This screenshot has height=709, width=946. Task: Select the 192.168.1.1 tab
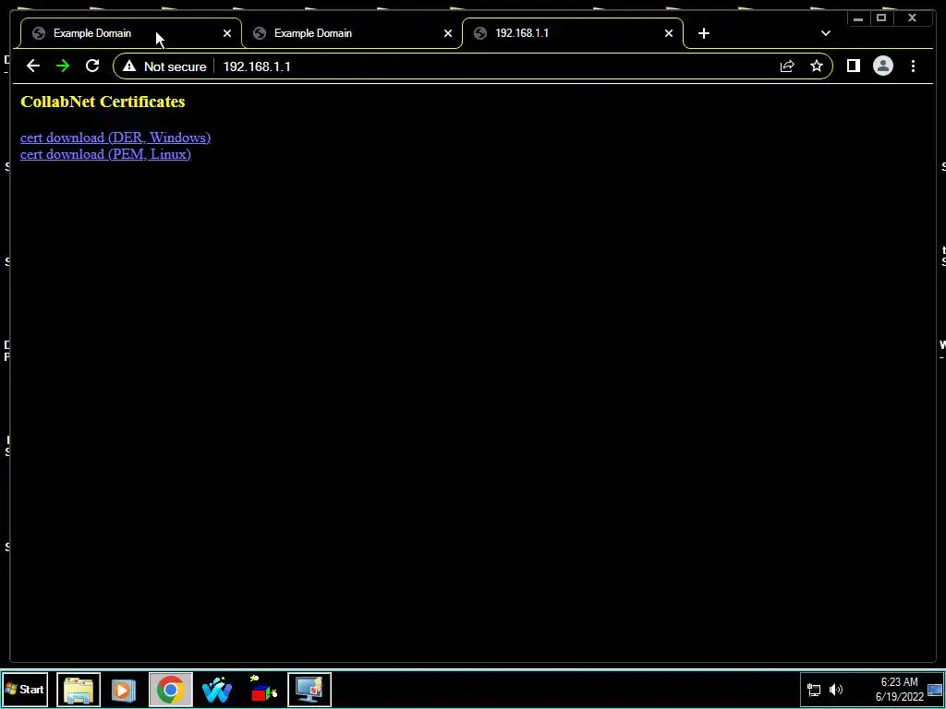[x=573, y=34]
